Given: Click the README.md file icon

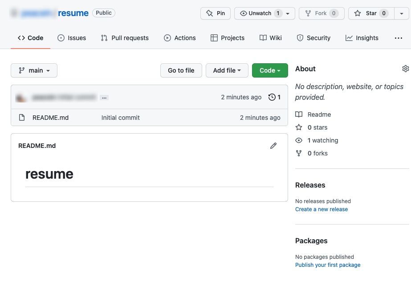Looking at the screenshot, I should pyautogui.click(x=22, y=118).
